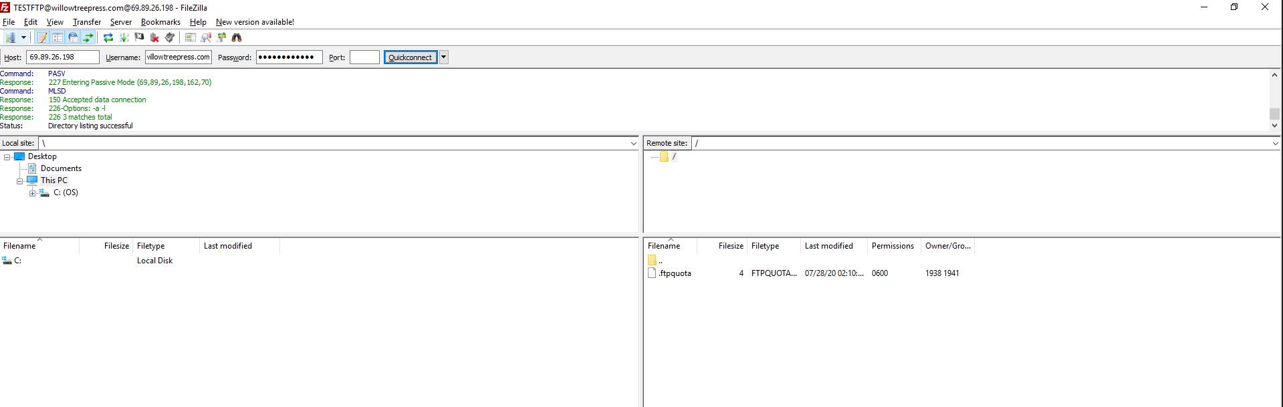The image size is (1283, 407).
Task: Toggle processing of transfer queue
Action: [x=124, y=37]
